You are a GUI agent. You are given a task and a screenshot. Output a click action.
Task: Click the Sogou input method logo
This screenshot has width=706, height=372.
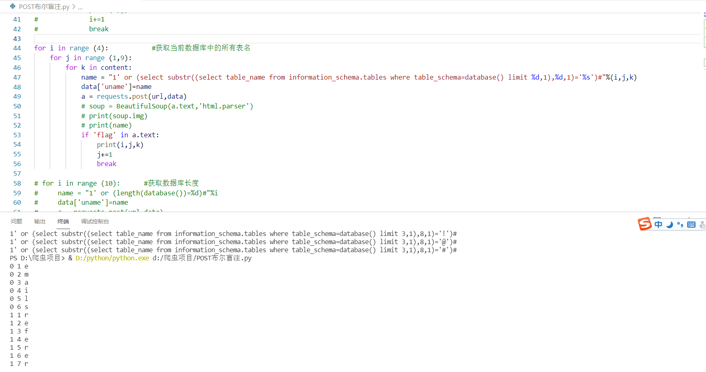645,224
